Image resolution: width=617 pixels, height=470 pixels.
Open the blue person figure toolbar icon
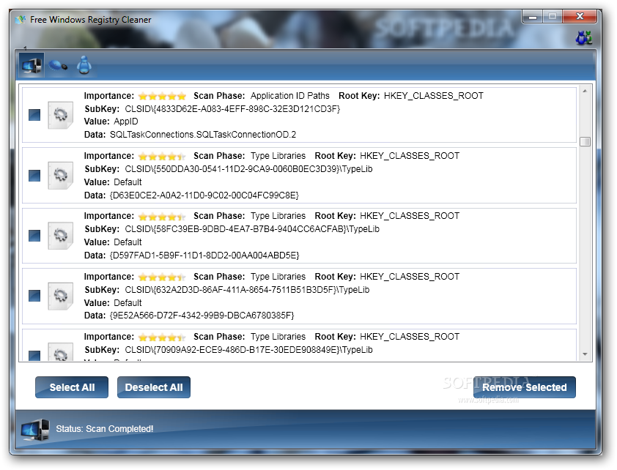pyautogui.click(x=84, y=65)
